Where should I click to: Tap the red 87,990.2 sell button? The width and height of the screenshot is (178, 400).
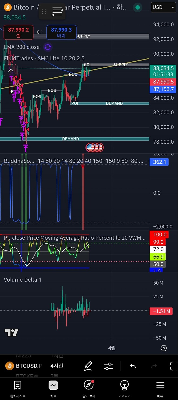click(18, 32)
